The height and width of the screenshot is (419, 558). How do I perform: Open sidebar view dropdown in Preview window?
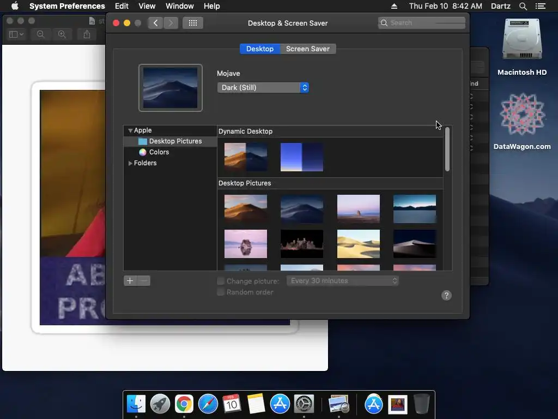coord(16,34)
